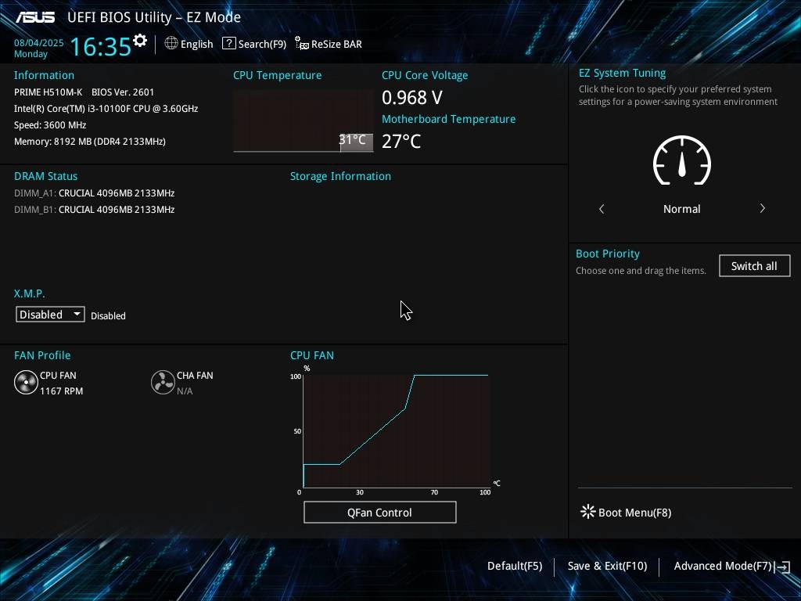Click the CPU Temperature heading
The image size is (801, 601).
[278, 75]
